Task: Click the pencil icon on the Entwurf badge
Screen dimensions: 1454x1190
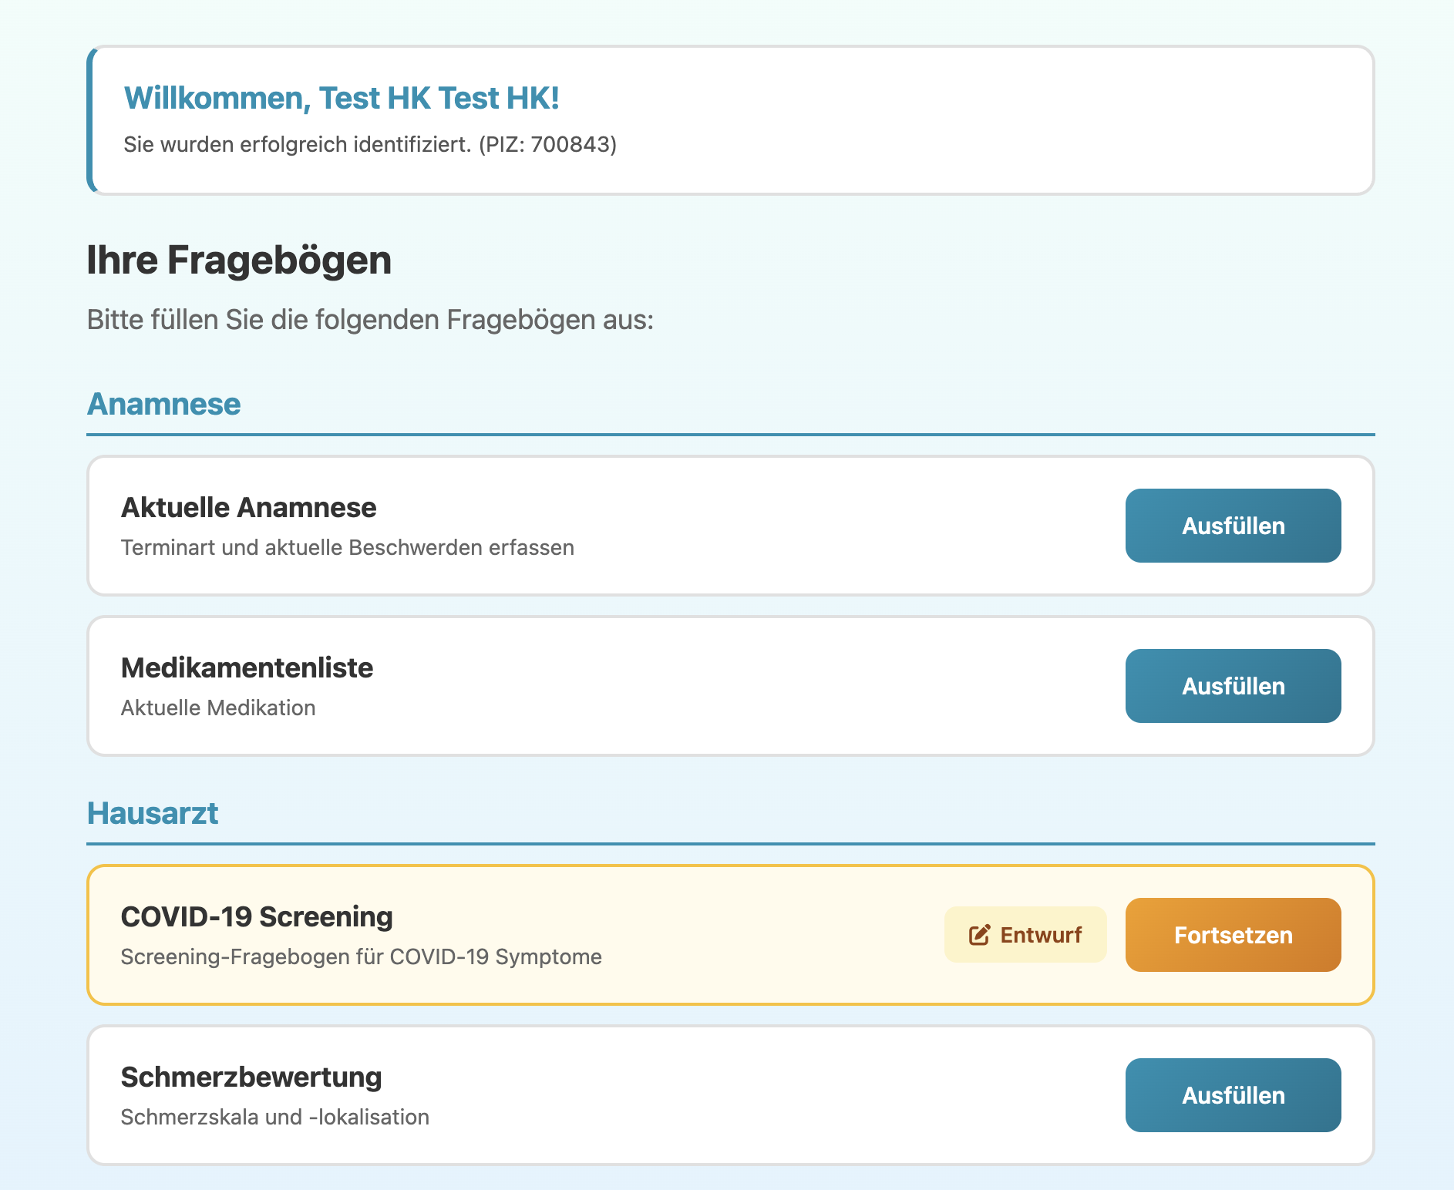Action: click(978, 934)
